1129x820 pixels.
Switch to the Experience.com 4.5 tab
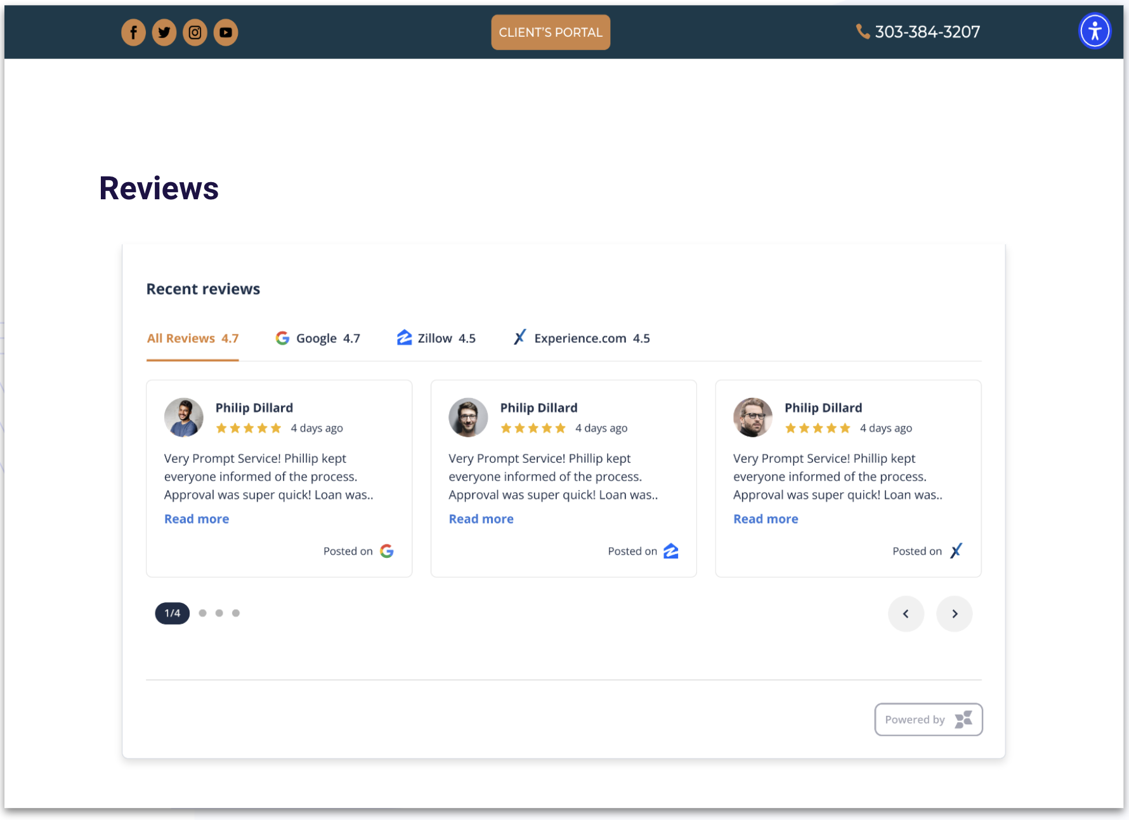[582, 338]
